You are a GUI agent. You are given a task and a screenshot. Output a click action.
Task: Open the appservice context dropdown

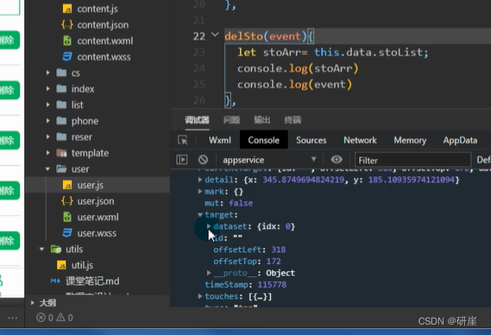tap(269, 160)
